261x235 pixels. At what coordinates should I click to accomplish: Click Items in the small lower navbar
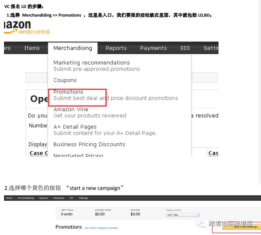(9, 198)
